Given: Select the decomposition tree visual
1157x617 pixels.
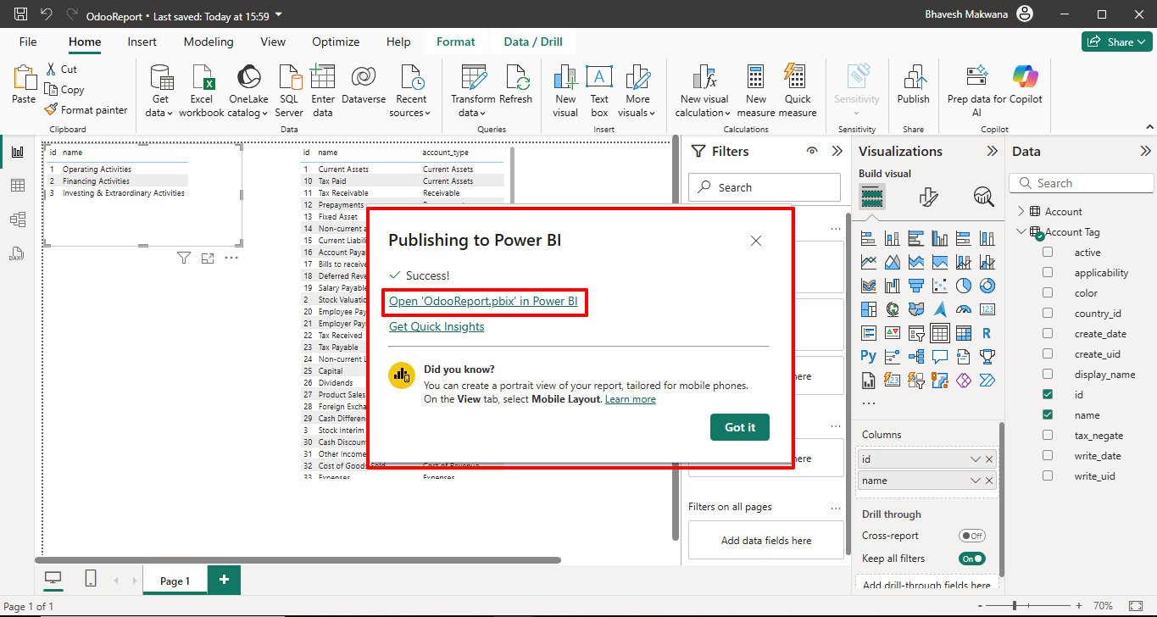Looking at the screenshot, I should tap(915, 357).
